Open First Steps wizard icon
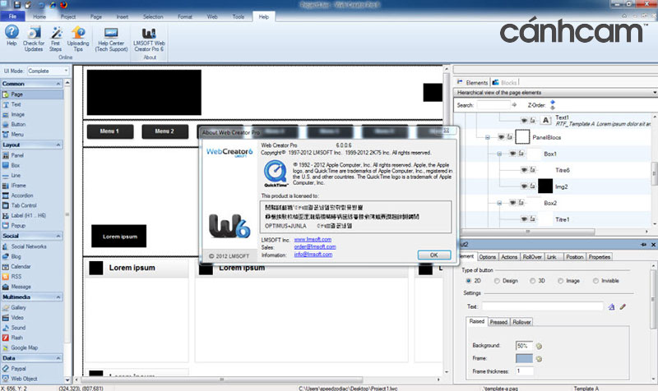Viewport: 658px width, 391px height. (55, 39)
